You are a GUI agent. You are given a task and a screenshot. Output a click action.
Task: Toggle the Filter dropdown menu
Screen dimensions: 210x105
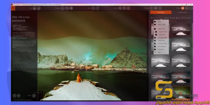(161, 18)
